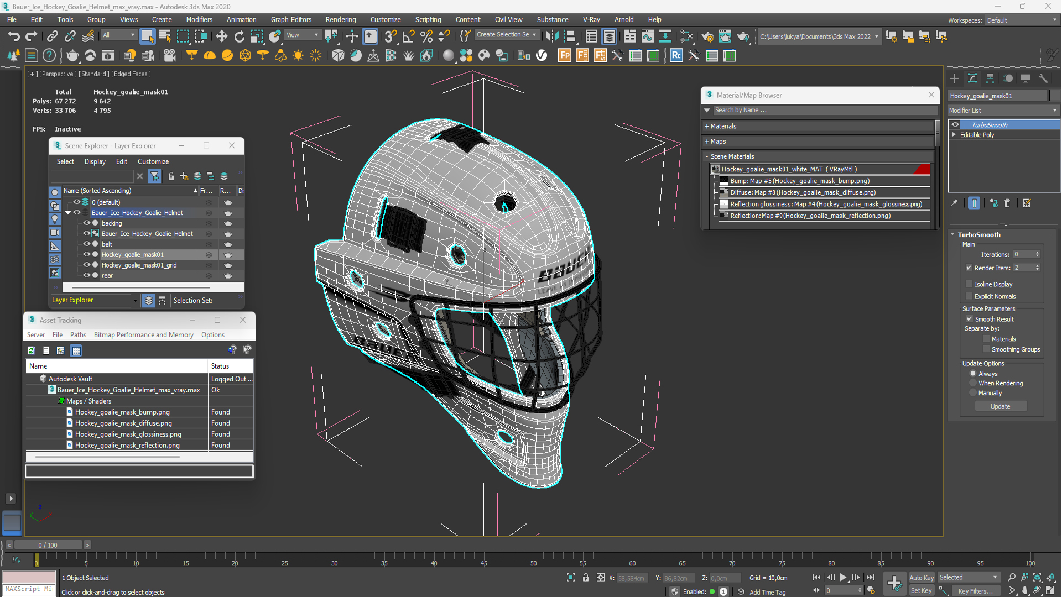This screenshot has width=1062, height=597.
Task: Click the Scene Explorer filter funnel icon
Action: tap(155, 176)
